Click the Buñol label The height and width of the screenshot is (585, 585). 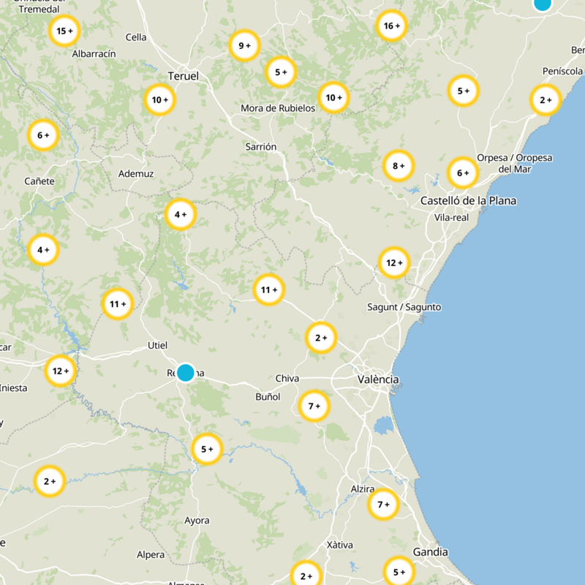click(x=268, y=396)
